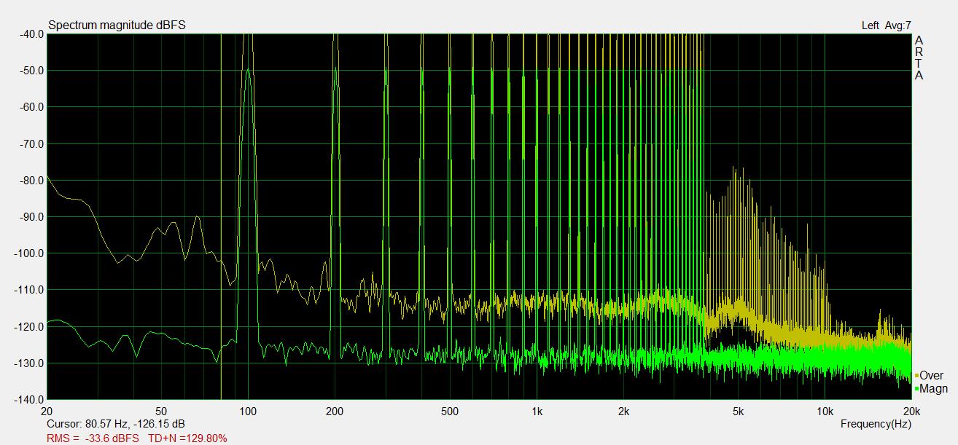Click the 10k frequency axis label
958x445 pixels.
pyautogui.click(x=825, y=411)
